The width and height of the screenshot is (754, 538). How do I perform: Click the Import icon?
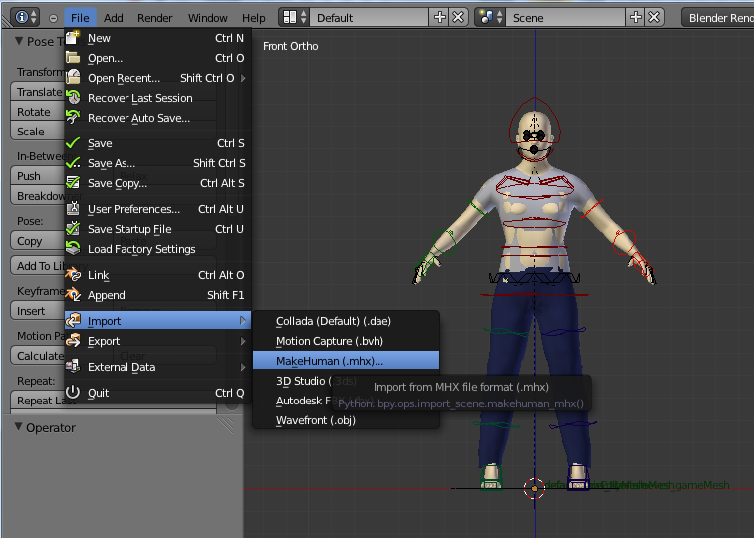pyautogui.click(x=73, y=320)
